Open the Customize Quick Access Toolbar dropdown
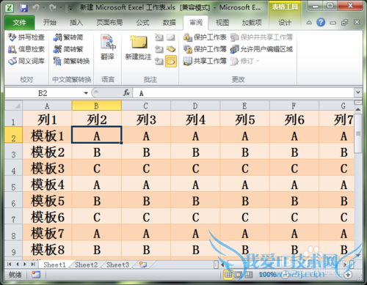 click(x=70, y=9)
